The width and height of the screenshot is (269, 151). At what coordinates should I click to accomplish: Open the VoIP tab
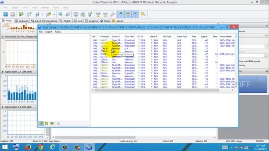pyautogui.click(x=78, y=21)
